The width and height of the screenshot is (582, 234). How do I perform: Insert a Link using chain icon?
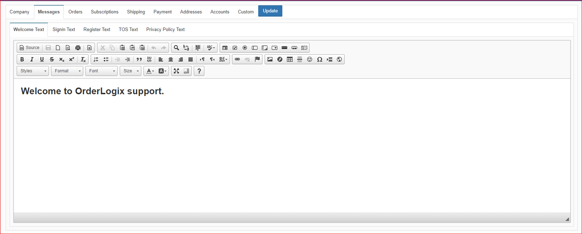click(x=237, y=59)
